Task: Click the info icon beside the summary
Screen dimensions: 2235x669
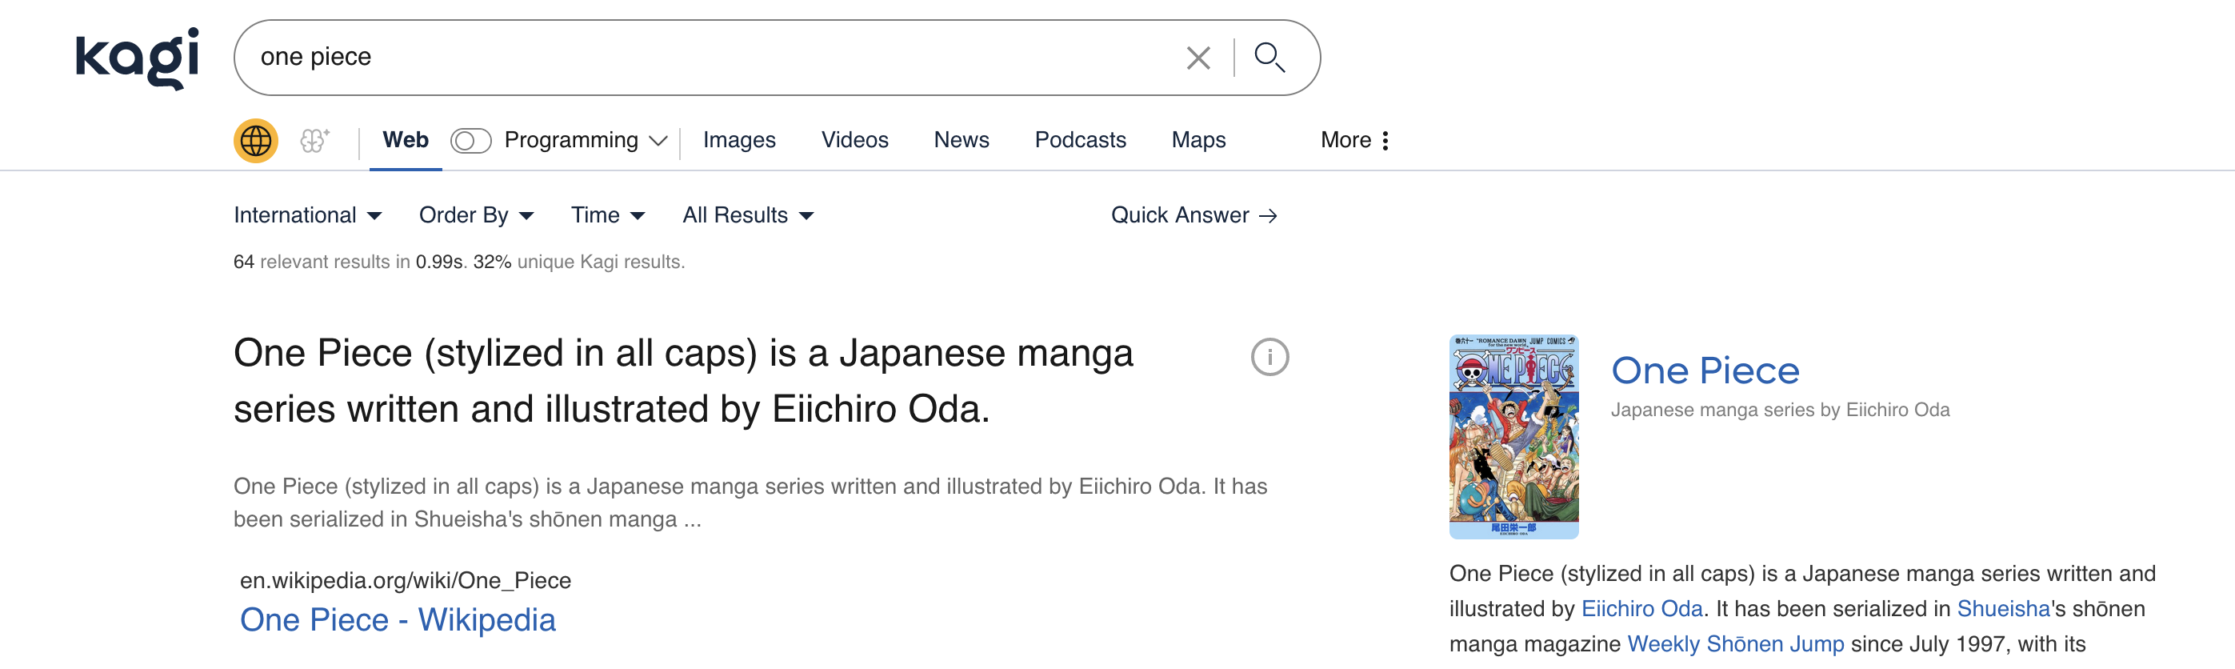Action: point(1269,357)
